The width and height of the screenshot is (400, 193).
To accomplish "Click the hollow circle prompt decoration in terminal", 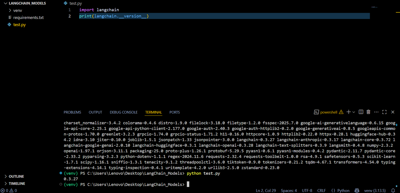I will 60,184.
